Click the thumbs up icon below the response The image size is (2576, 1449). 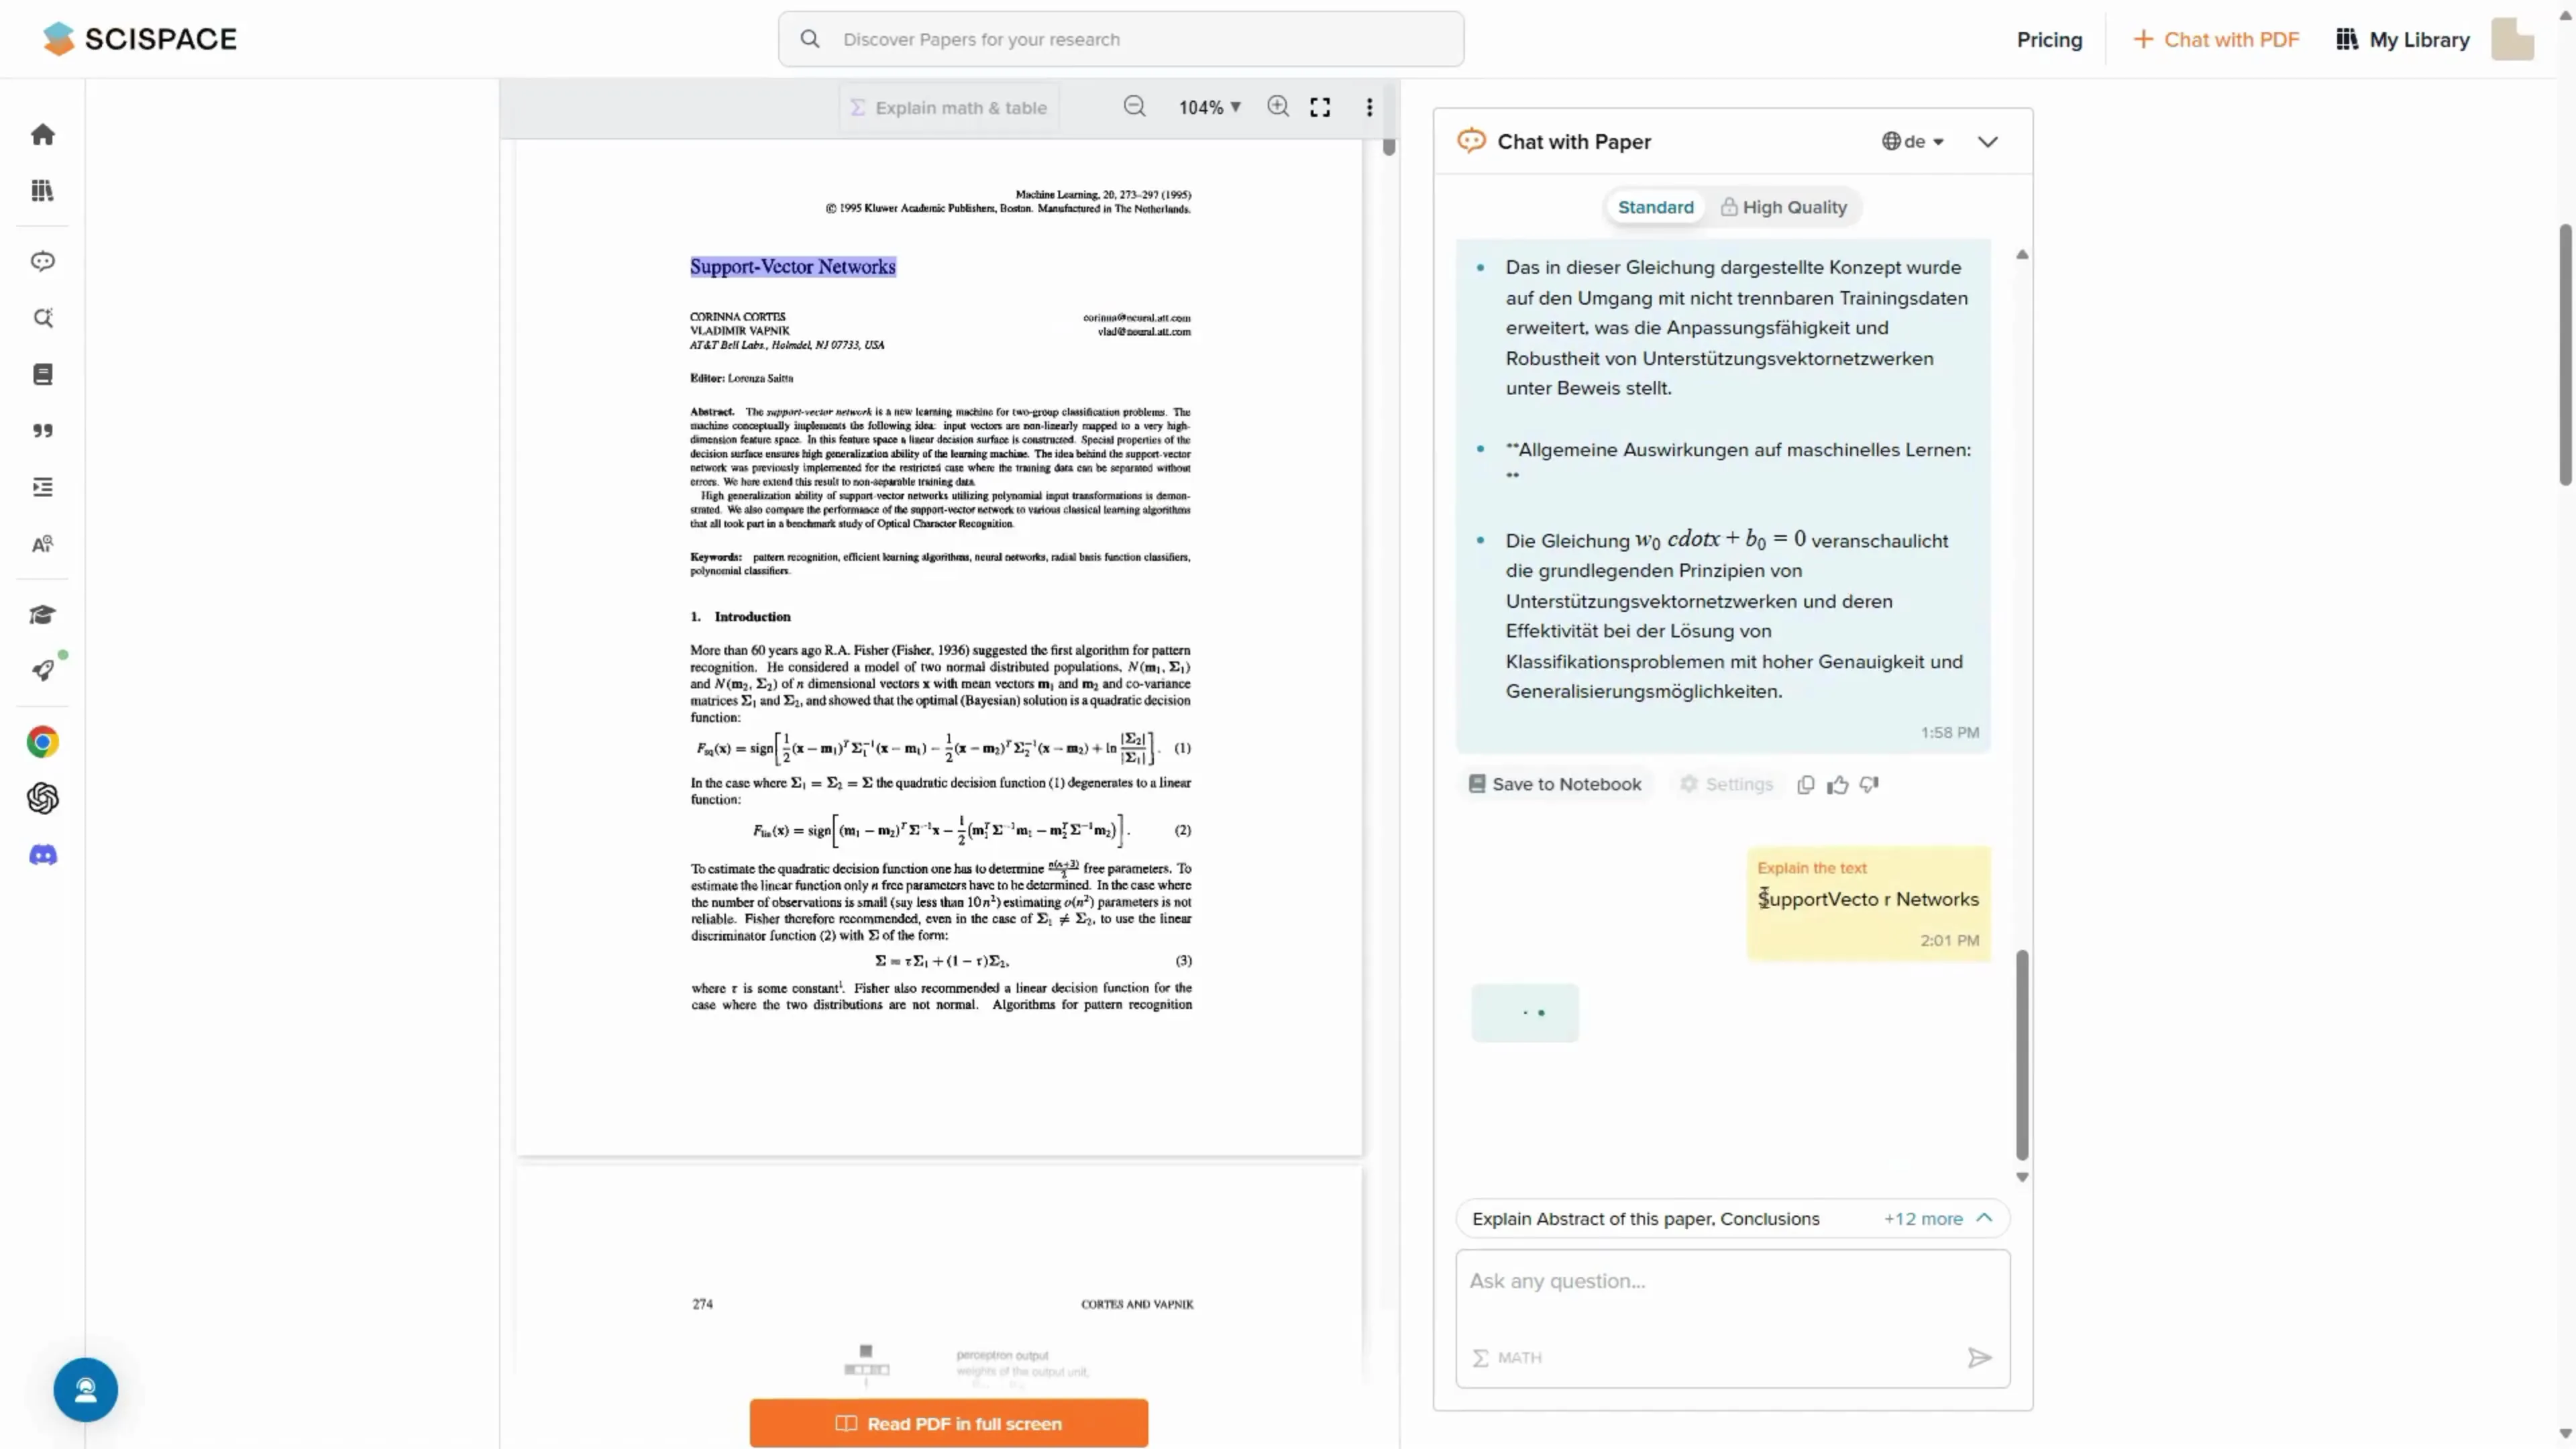(x=1837, y=785)
